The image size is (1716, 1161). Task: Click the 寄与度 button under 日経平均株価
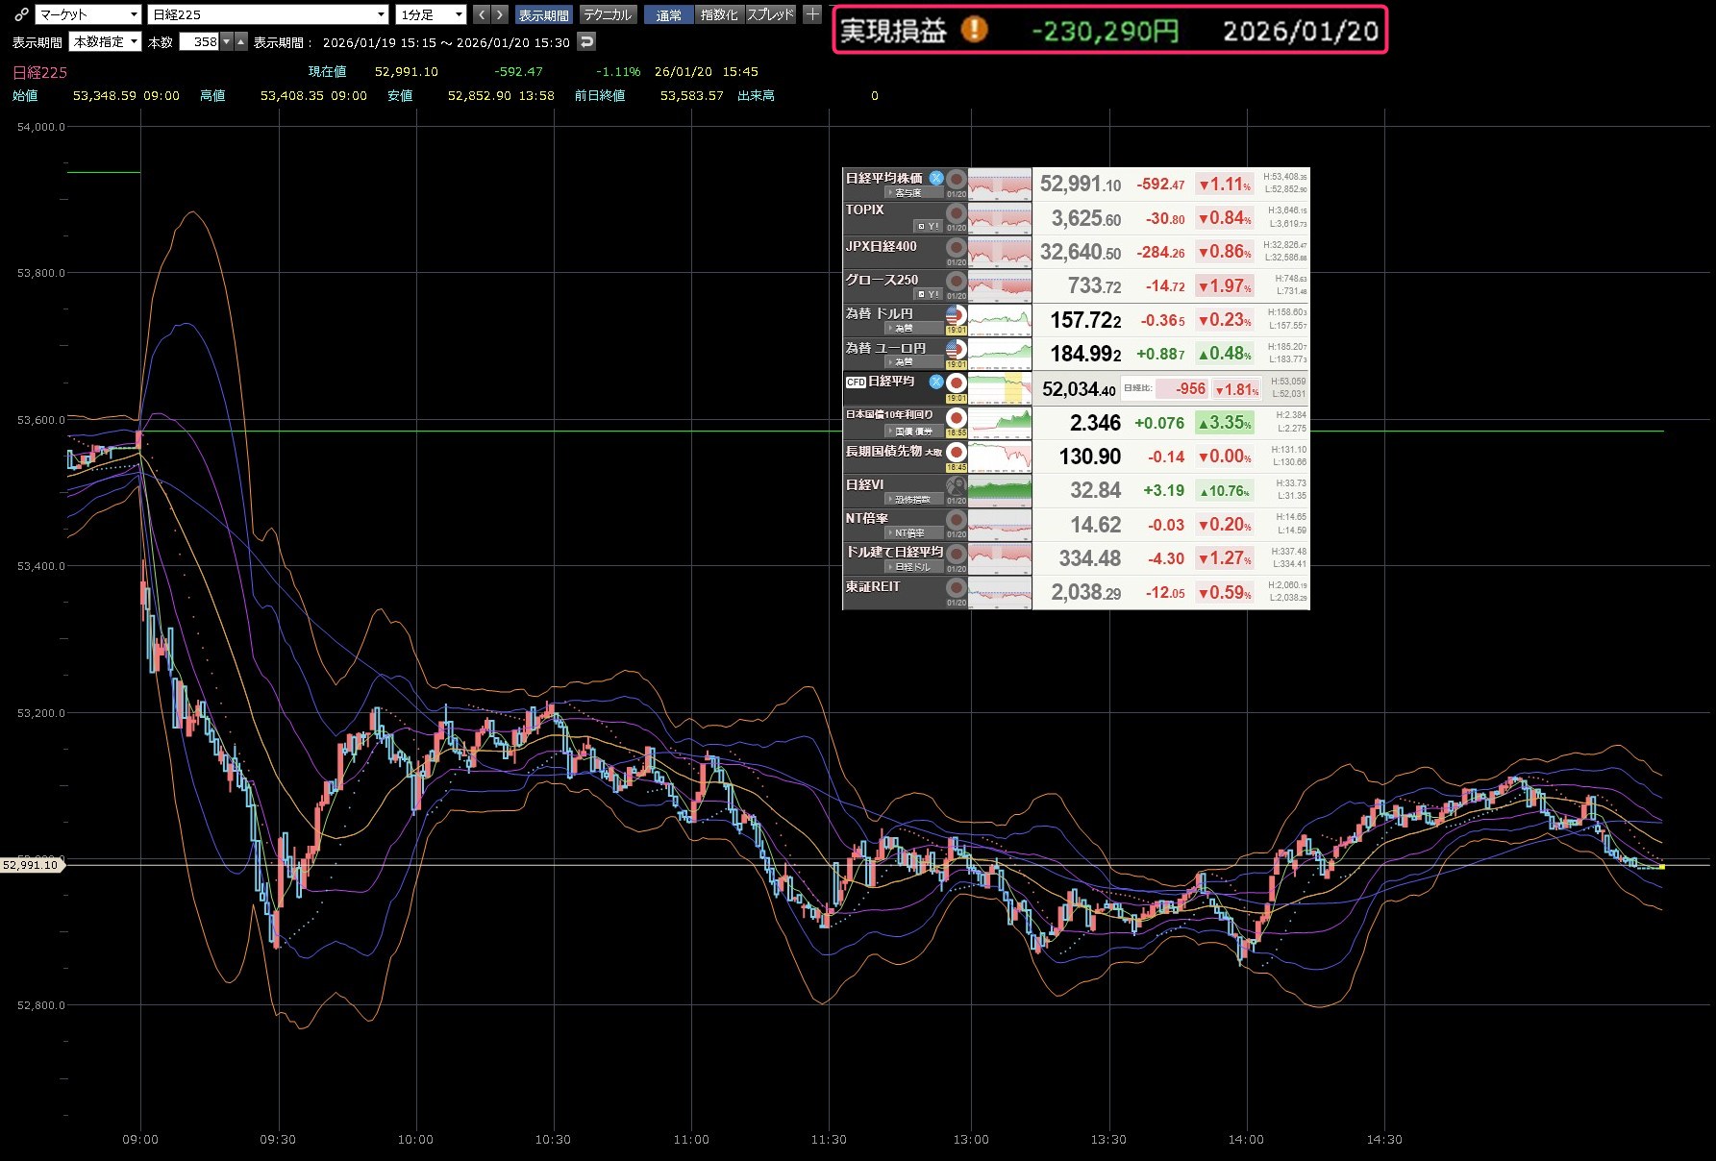pos(905,193)
